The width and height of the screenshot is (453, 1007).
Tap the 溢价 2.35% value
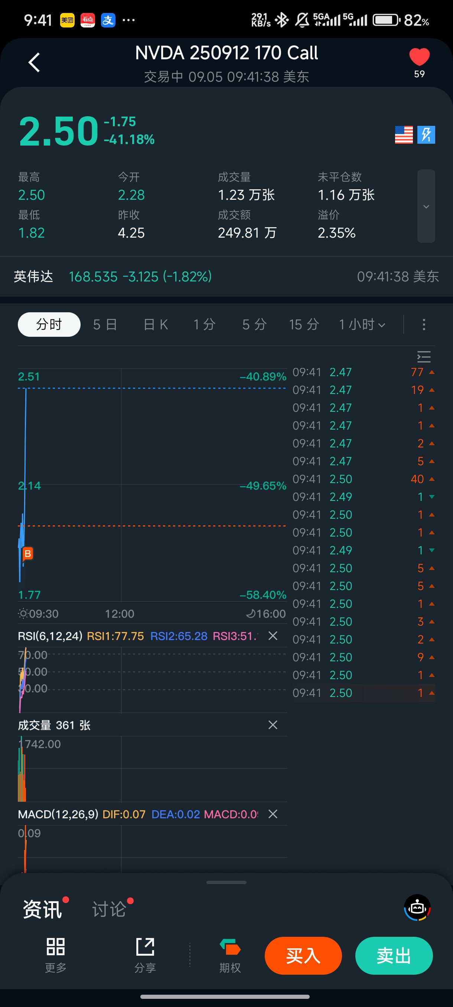coord(336,233)
